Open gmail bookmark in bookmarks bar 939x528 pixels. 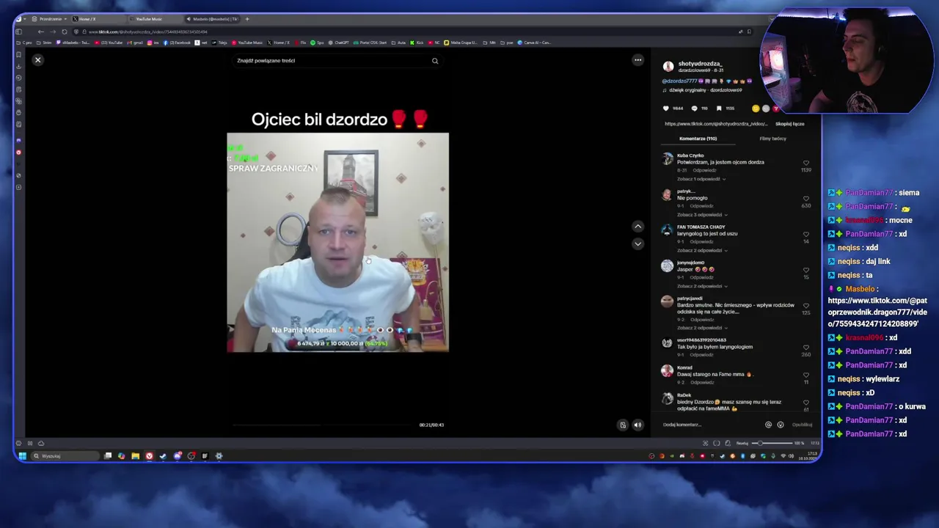click(x=135, y=43)
